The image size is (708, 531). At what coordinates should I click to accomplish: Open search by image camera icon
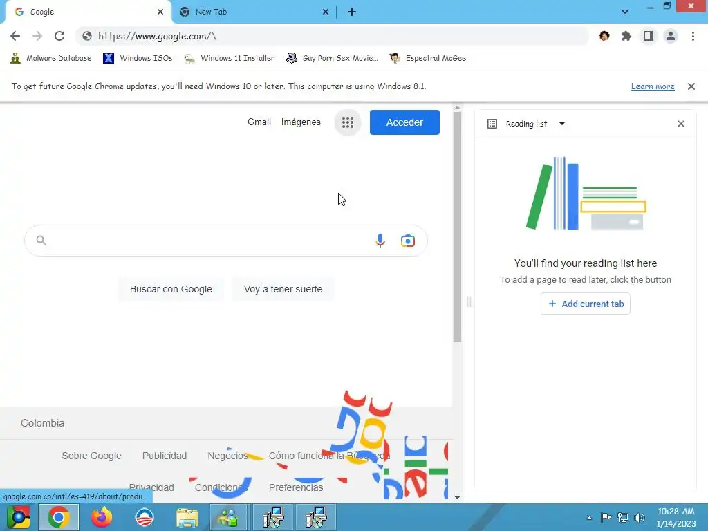(408, 241)
